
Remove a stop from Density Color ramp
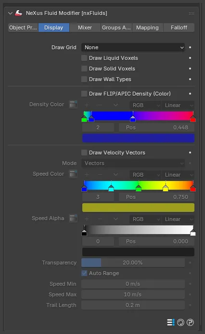point(100,105)
